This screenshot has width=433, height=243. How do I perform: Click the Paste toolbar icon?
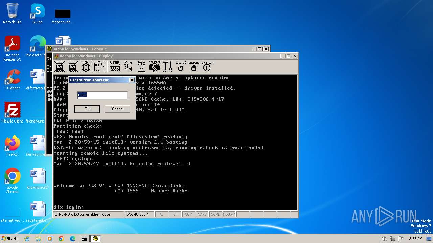[x=141, y=66]
